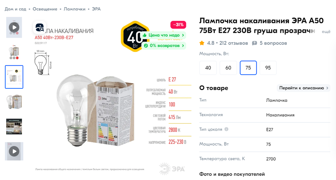
Task: Open the visual similar-product search icon
Action: [40, 27]
